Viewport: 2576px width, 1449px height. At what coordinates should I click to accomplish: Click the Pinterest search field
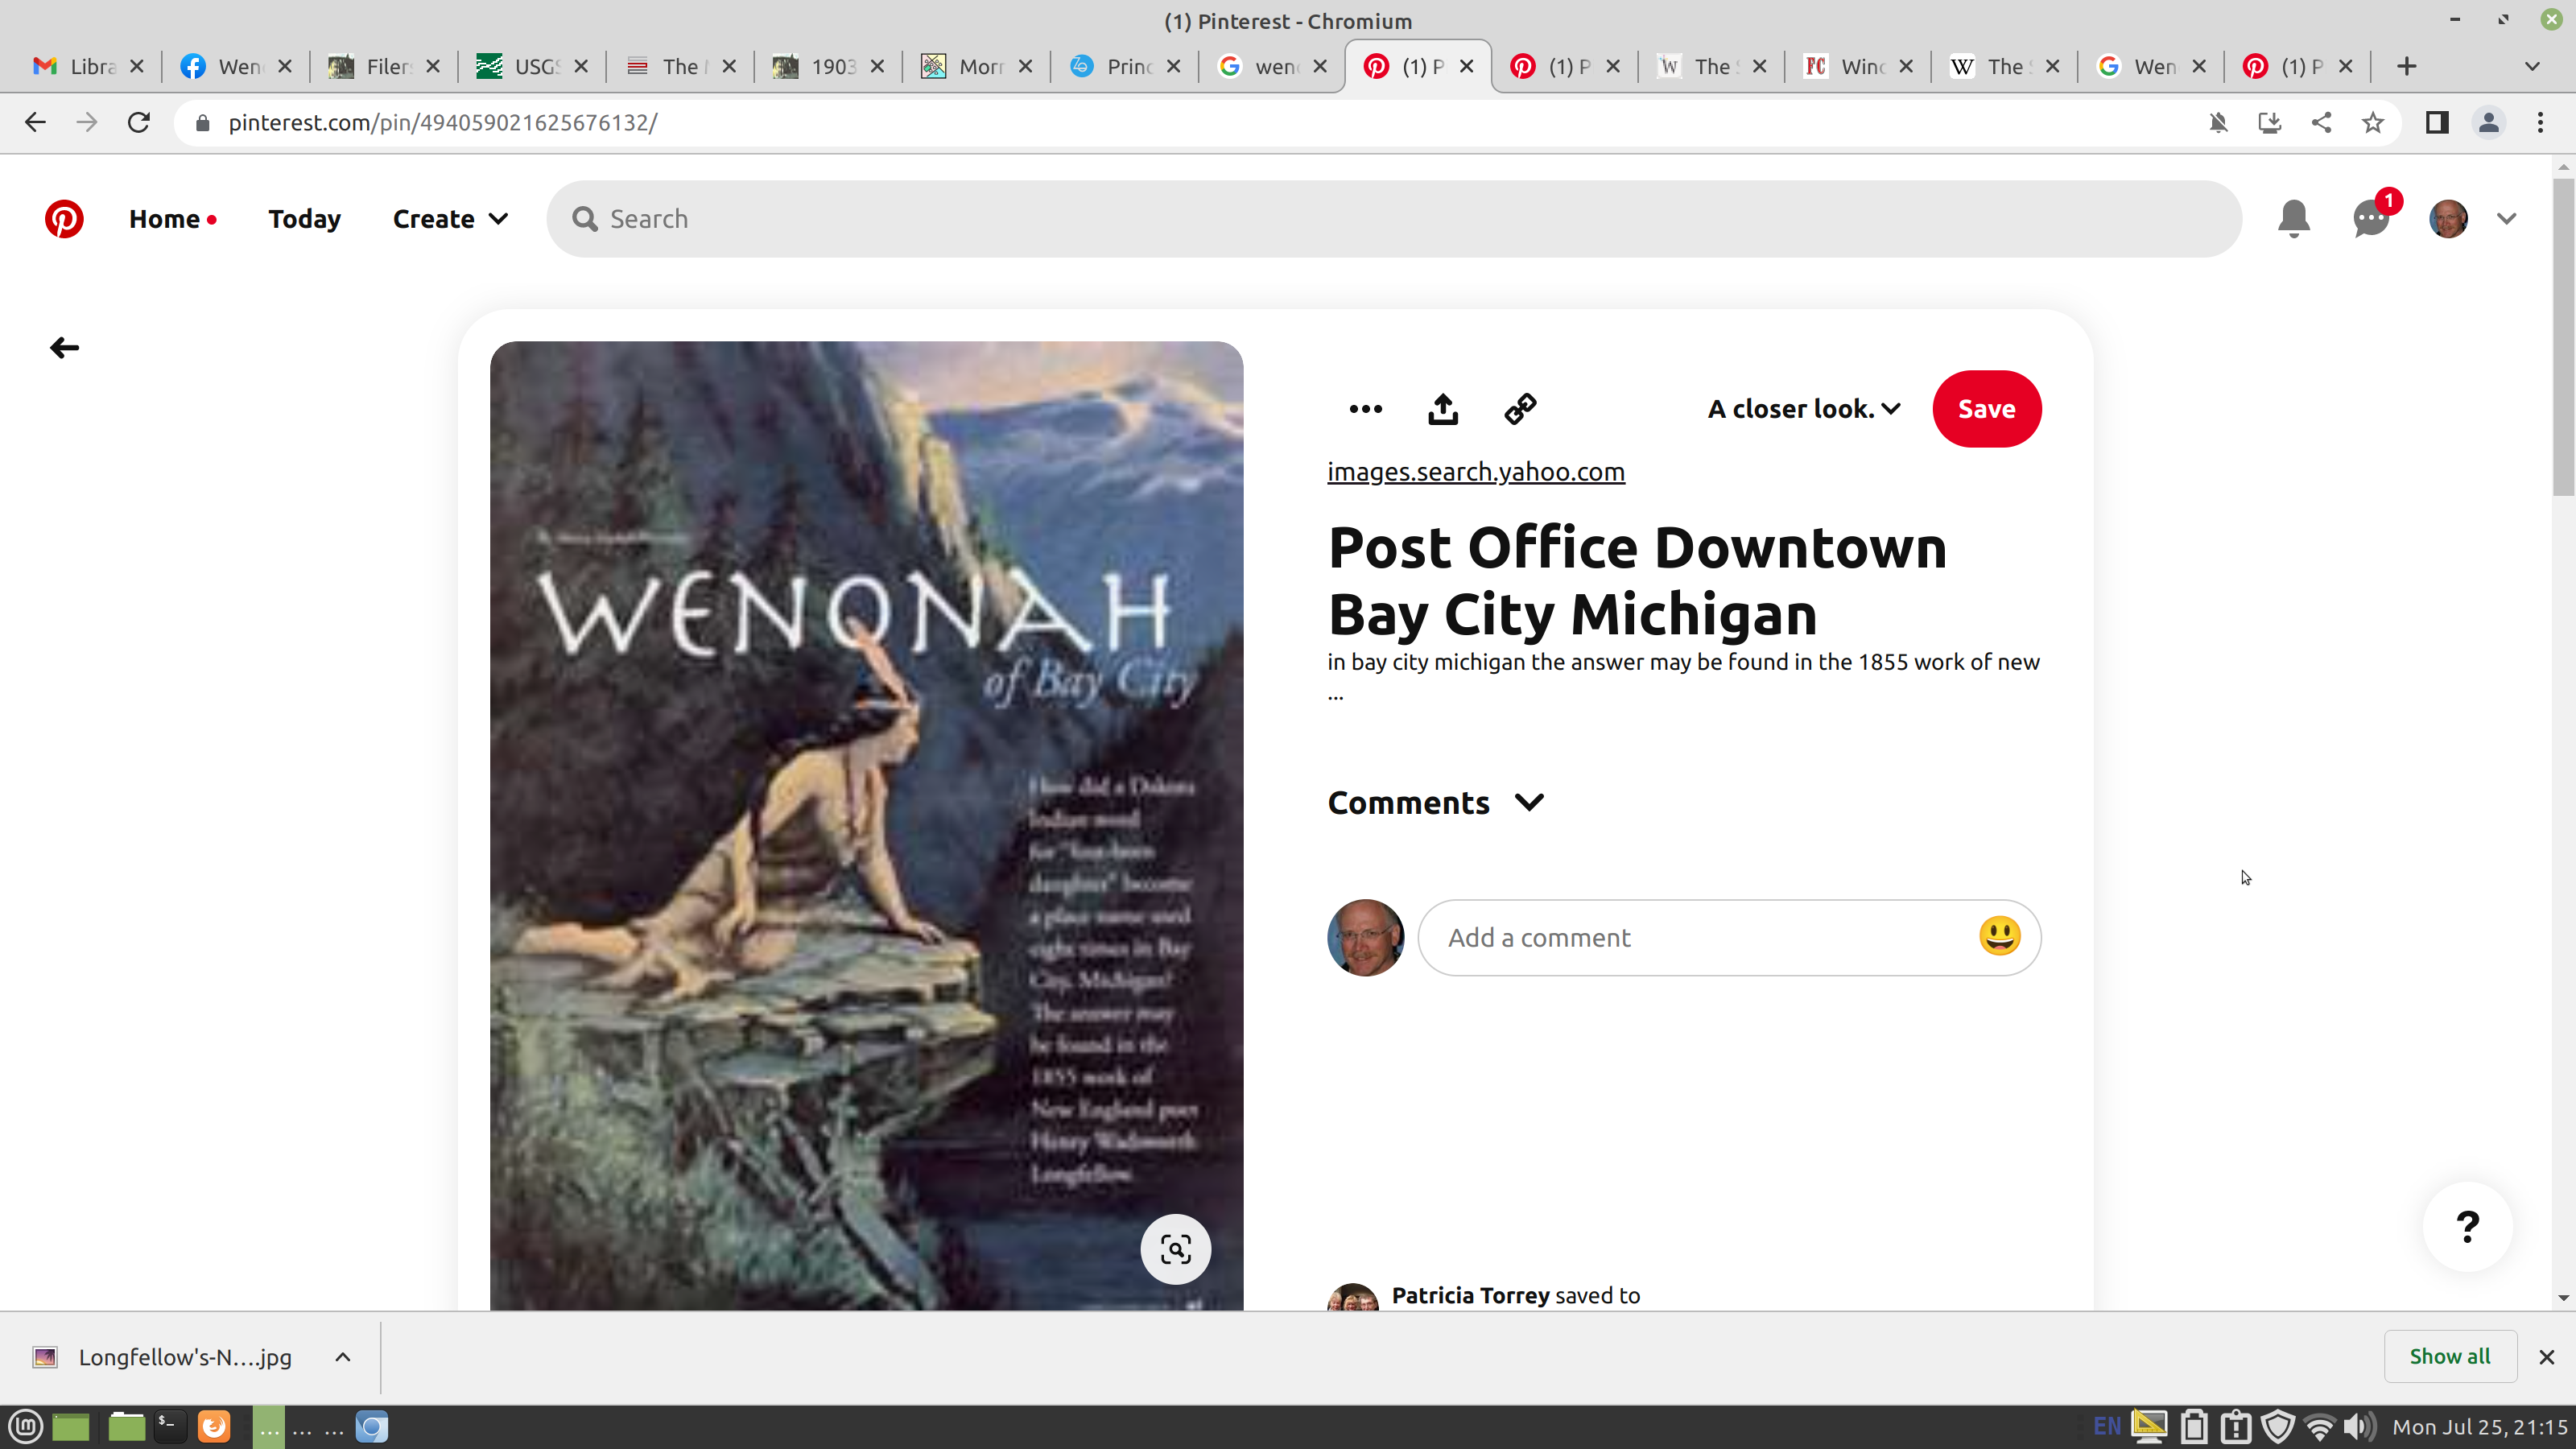coord(1394,219)
